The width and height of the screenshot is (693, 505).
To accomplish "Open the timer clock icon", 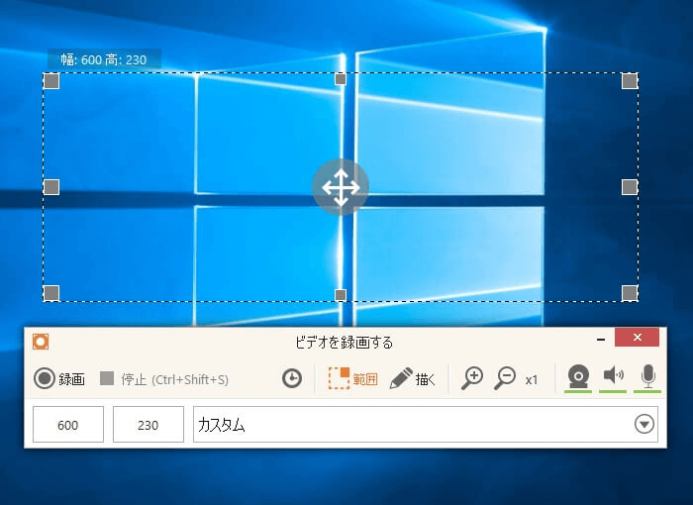I will 292,378.
